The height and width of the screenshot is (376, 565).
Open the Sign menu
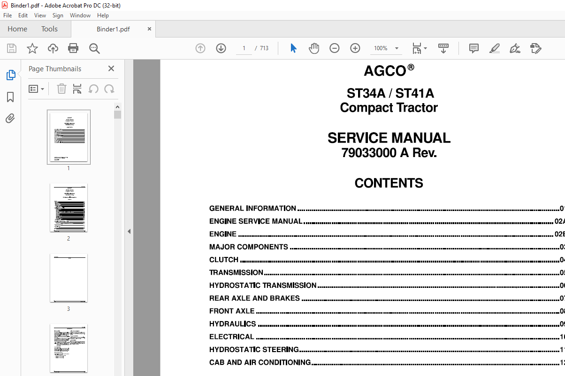coord(58,15)
